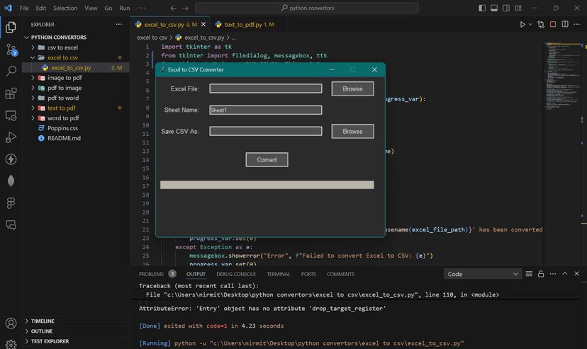Click the Sheet Name input field
The height and width of the screenshot is (349, 587).
(x=265, y=110)
